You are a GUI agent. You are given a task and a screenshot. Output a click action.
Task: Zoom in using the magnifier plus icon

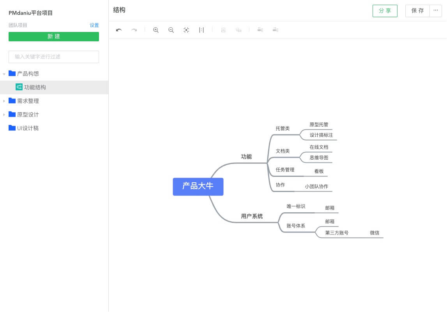tap(156, 30)
